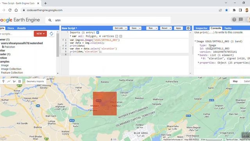Image resolution: width=250 pixels, height=141 pixels.
Task: Open the Apps button
Action: click(178, 28)
